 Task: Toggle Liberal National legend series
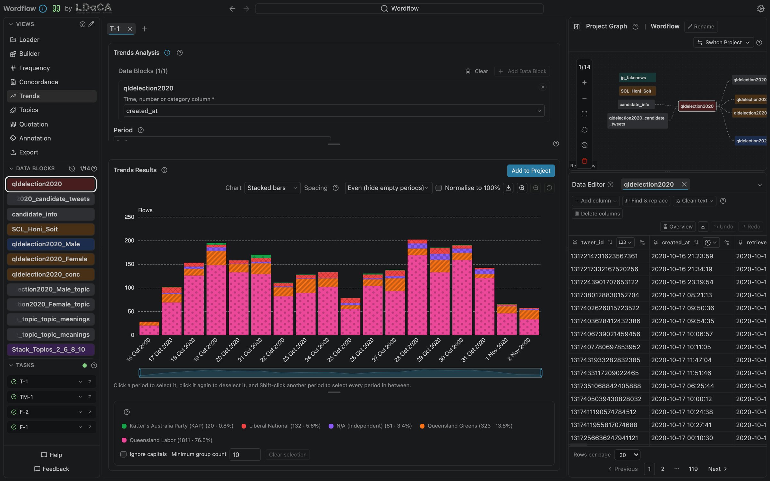281,426
